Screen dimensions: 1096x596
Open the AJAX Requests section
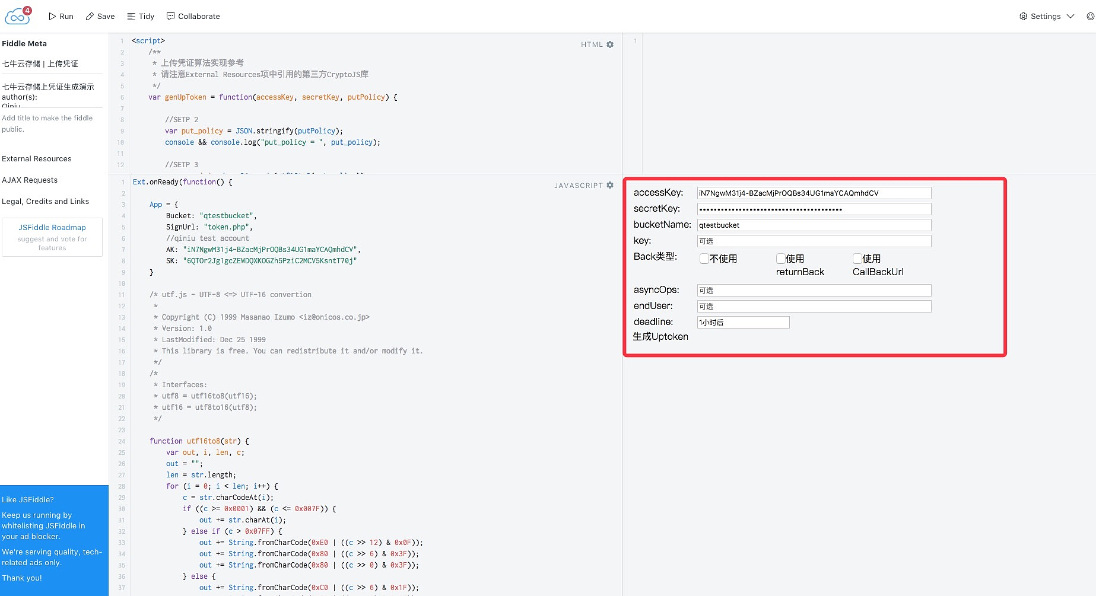pos(30,180)
